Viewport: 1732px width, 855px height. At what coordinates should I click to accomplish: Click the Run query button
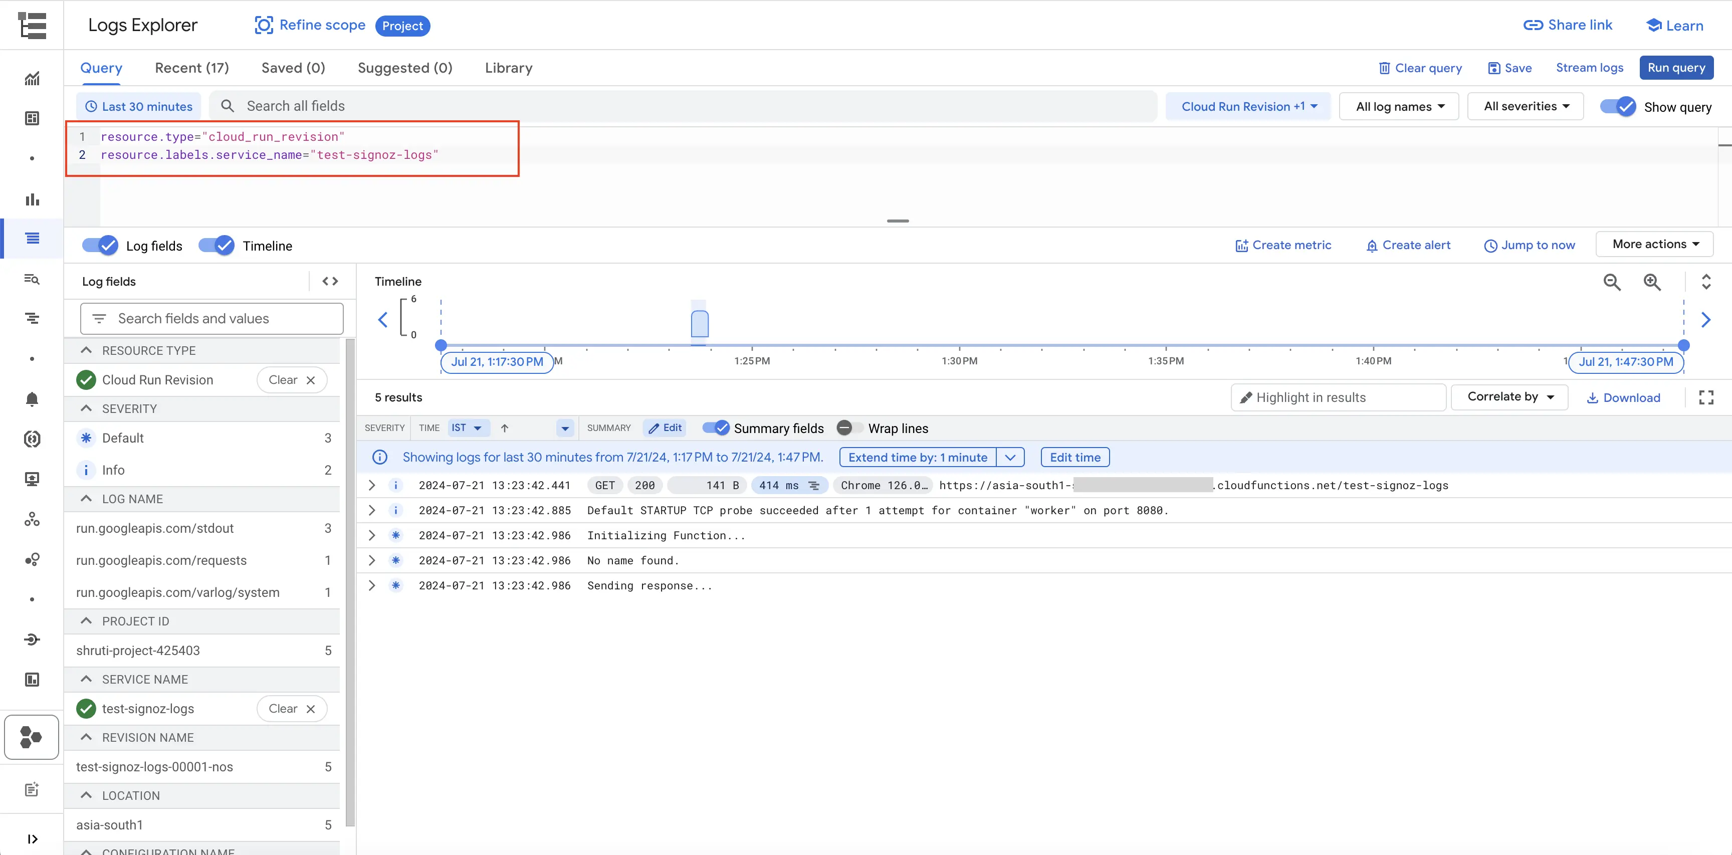coord(1676,67)
